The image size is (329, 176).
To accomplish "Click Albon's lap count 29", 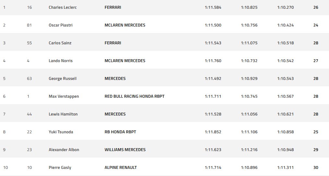I will [316, 150].
